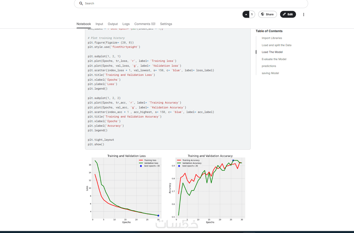
Task: Jump to Import Libraries section
Action: click(272, 38)
